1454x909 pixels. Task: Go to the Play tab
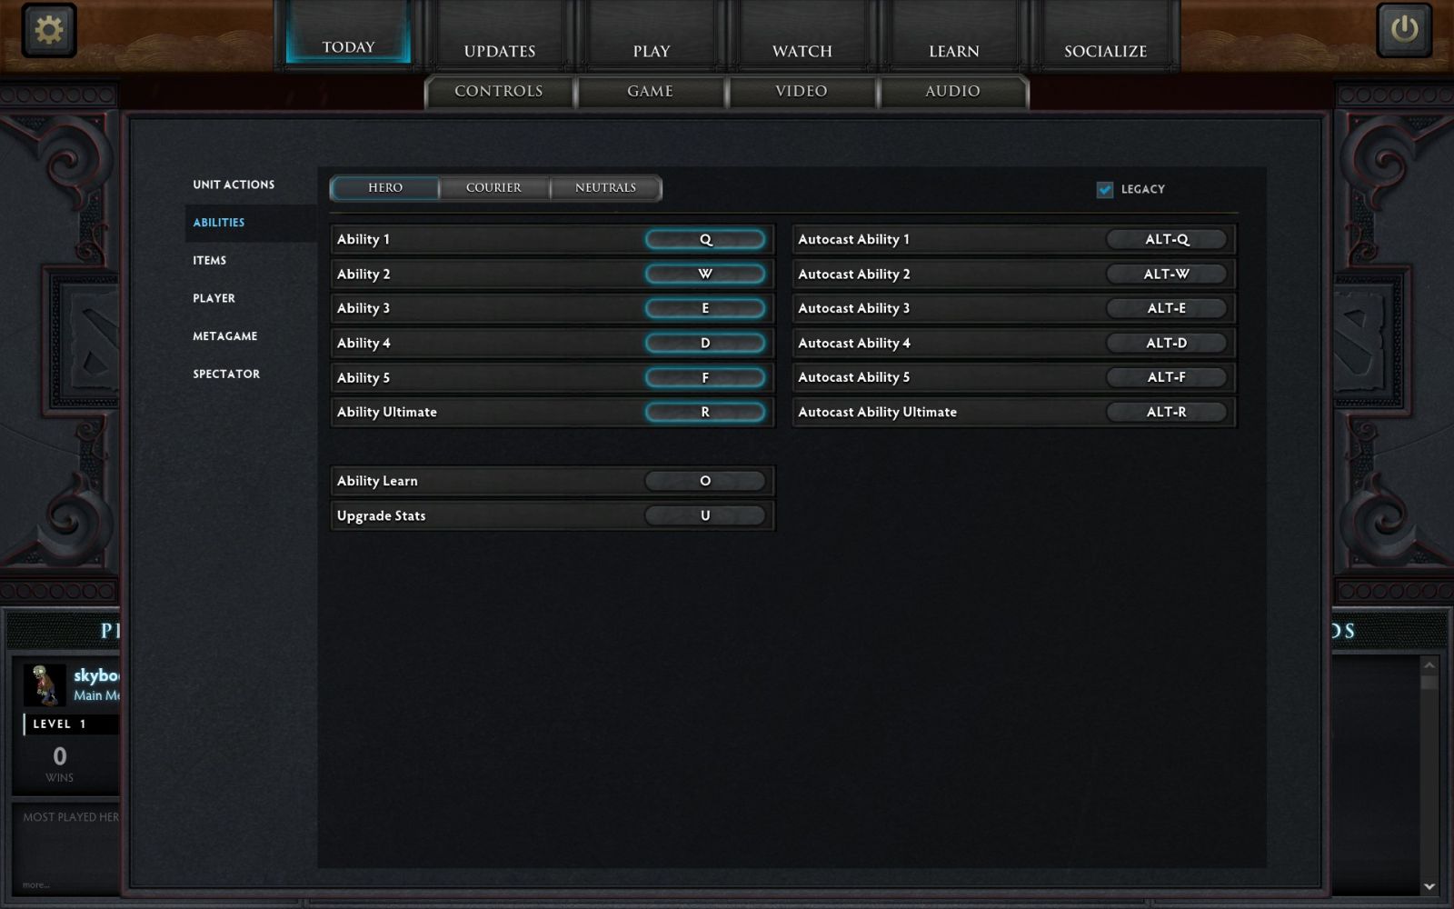(x=652, y=36)
